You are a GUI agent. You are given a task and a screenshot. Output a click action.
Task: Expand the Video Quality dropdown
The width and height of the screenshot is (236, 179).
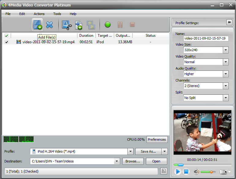point(226,62)
